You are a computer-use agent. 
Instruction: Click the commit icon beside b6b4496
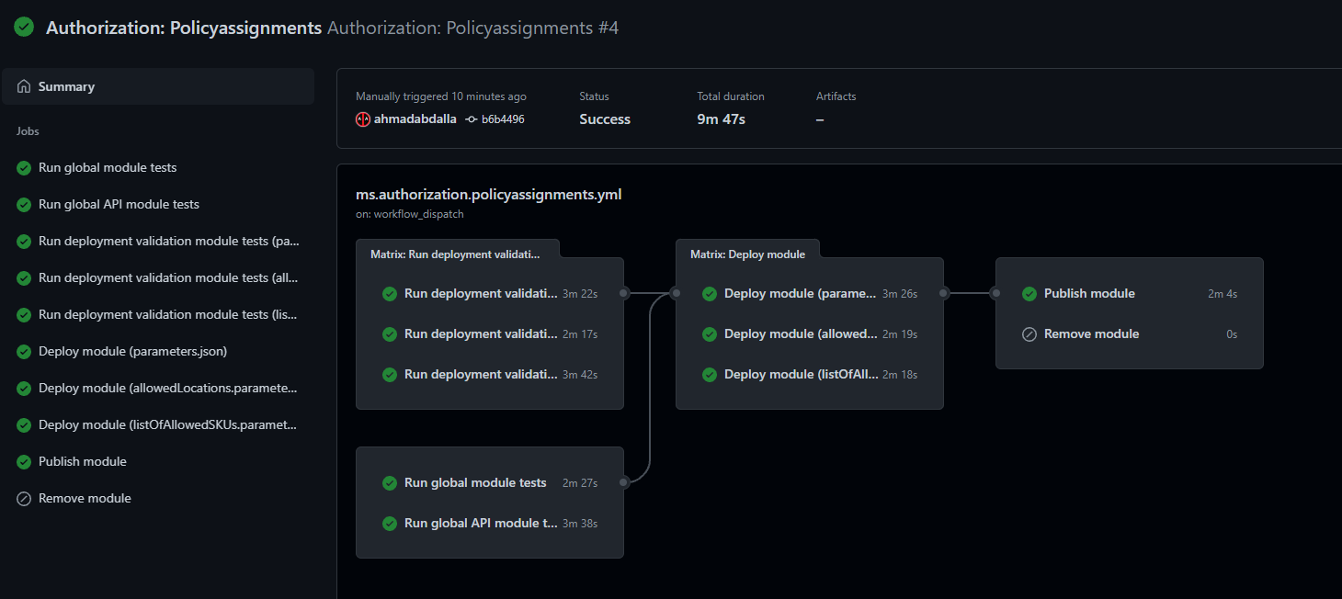472,119
